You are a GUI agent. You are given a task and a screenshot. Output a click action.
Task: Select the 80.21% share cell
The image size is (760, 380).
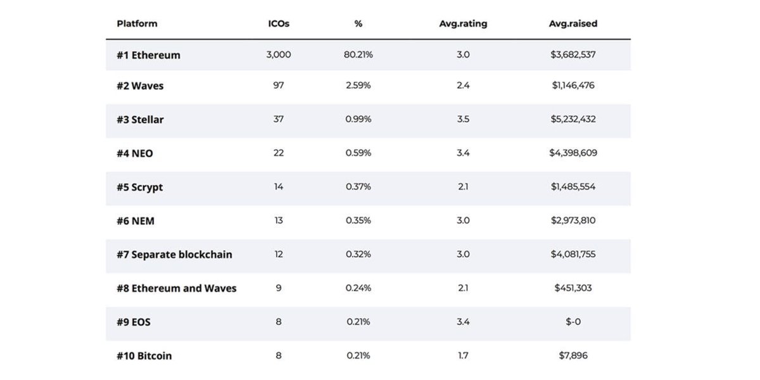358,54
